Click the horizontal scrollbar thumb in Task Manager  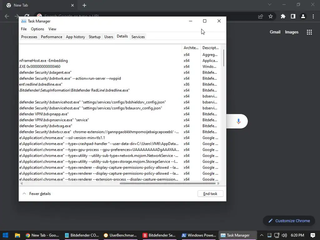tap(167, 183)
